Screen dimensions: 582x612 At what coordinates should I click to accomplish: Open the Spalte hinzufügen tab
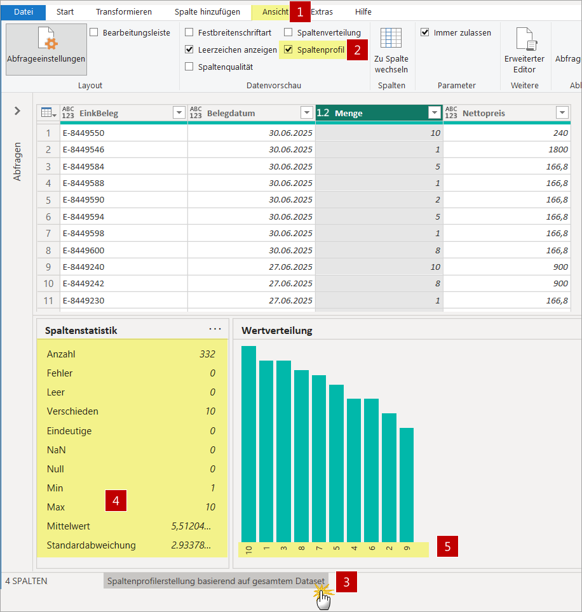207,12
